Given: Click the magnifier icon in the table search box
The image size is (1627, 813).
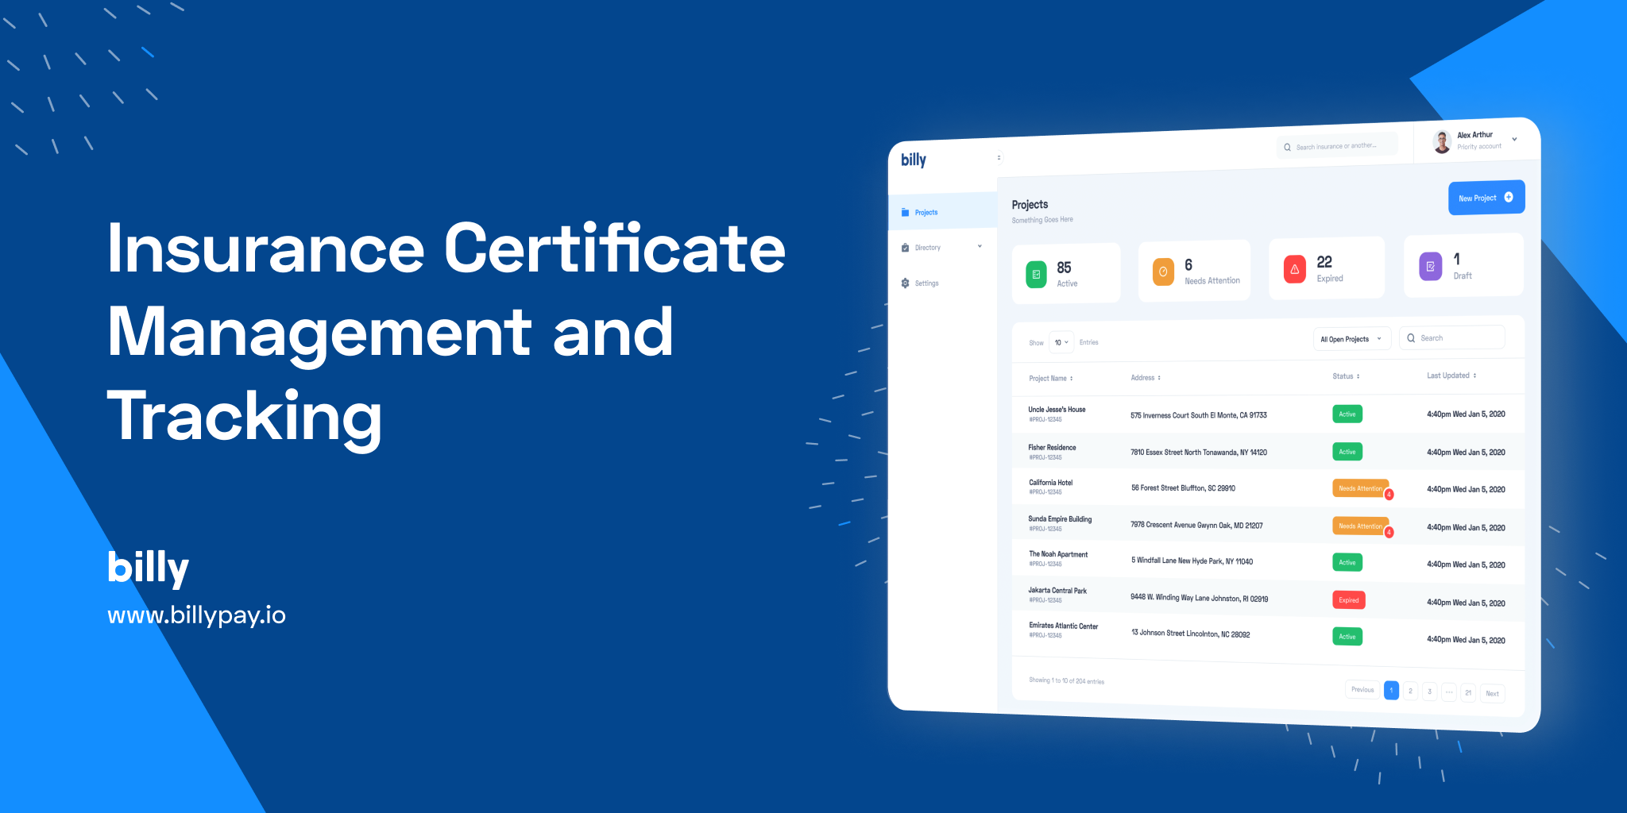Looking at the screenshot, I should 1411,338.
